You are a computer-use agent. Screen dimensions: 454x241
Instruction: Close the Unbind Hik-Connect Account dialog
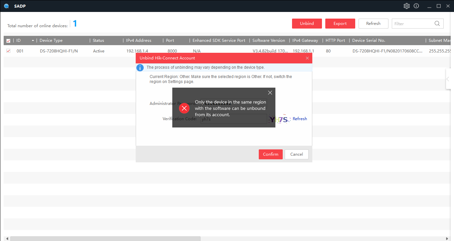[x=307, y=58]
